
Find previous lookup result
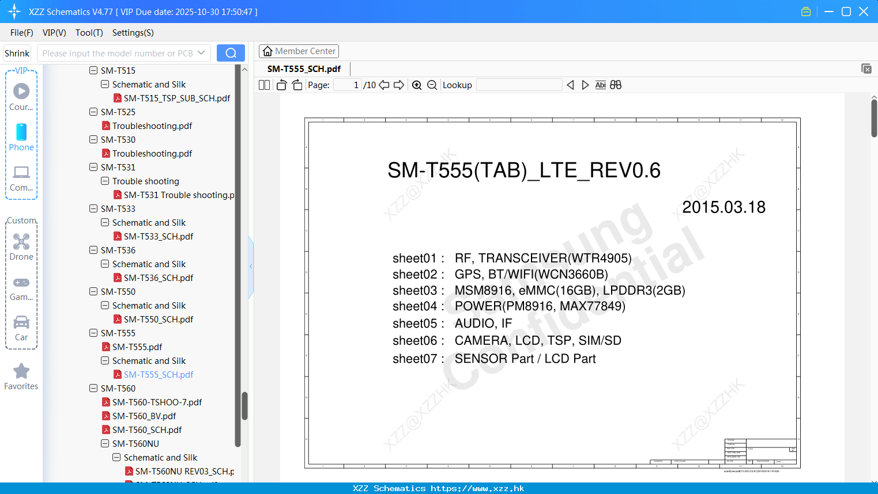tap(570, 85)
